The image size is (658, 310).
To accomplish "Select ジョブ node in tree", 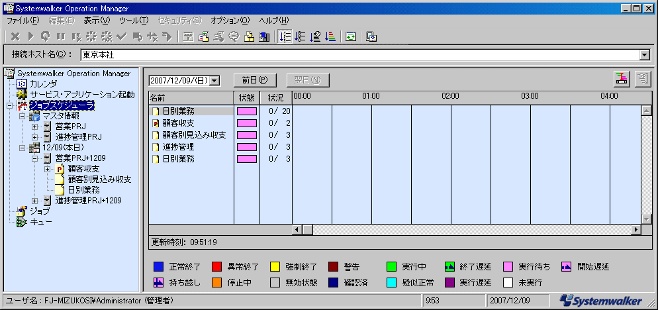I will (x=40, y=211).
